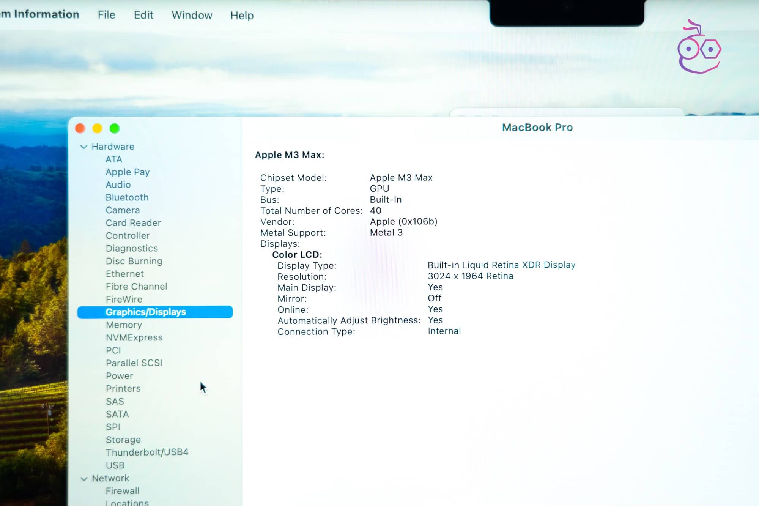The image size is (759, 506).
Task: Open the File menu
Action: (x=106, y=15)
